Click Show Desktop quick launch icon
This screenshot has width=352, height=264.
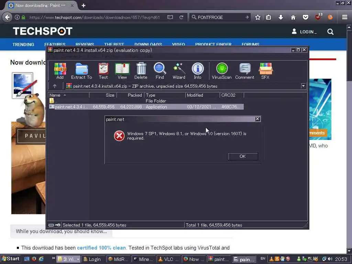click(x=27, y=259)
